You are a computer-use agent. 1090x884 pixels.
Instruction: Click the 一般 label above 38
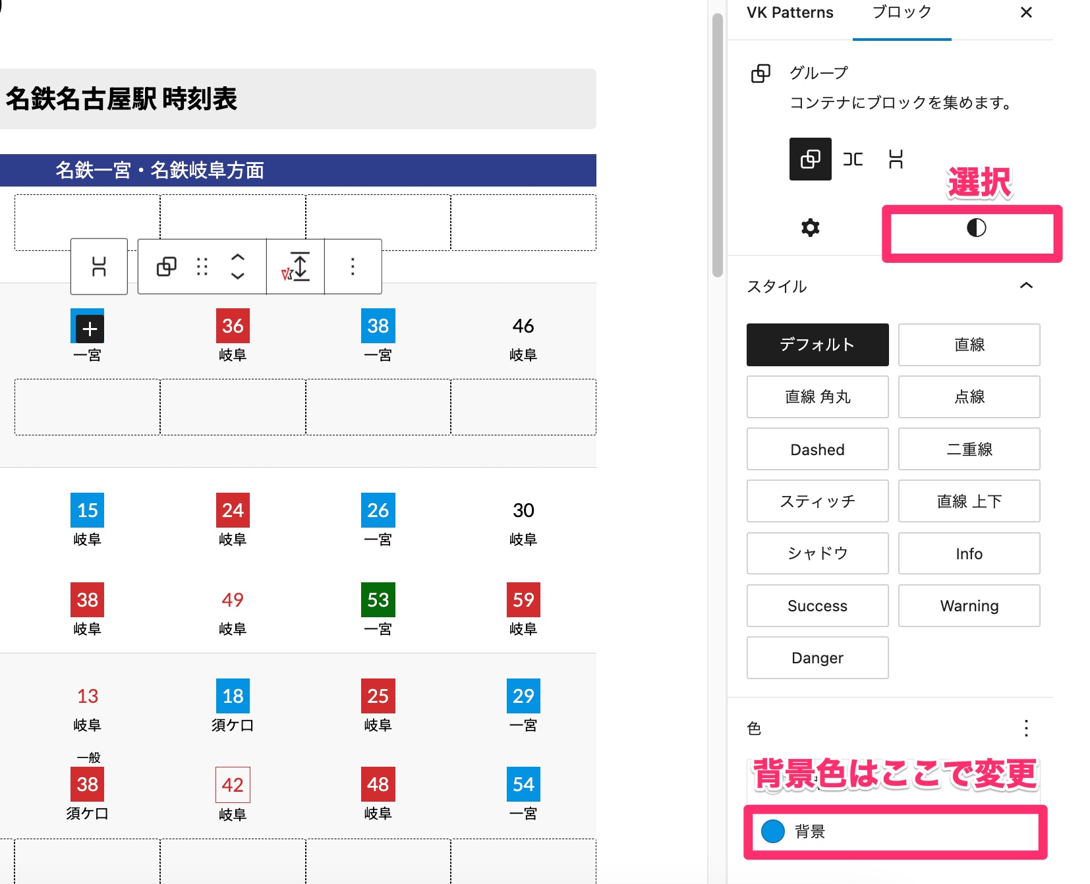tap(88, 758)
